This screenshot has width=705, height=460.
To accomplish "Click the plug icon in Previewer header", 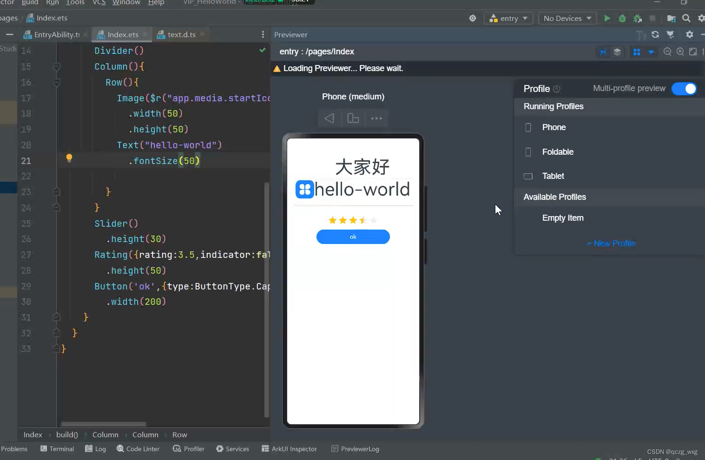I will [670, 34].
